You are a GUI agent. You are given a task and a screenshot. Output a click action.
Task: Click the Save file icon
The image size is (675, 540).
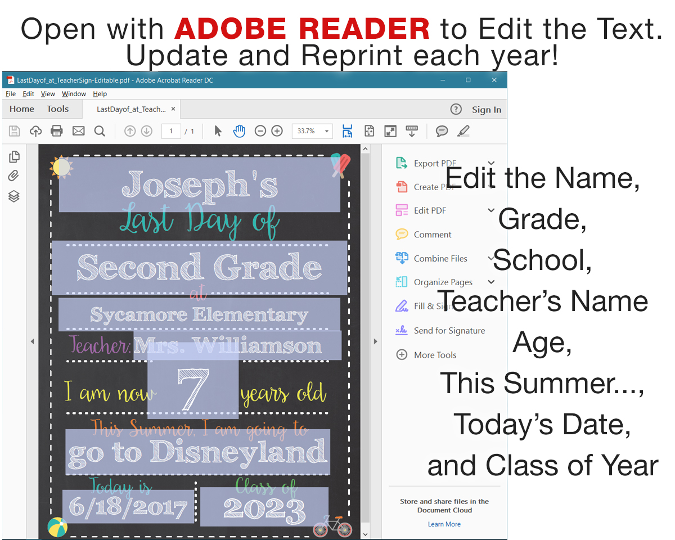tap(15, 131)
